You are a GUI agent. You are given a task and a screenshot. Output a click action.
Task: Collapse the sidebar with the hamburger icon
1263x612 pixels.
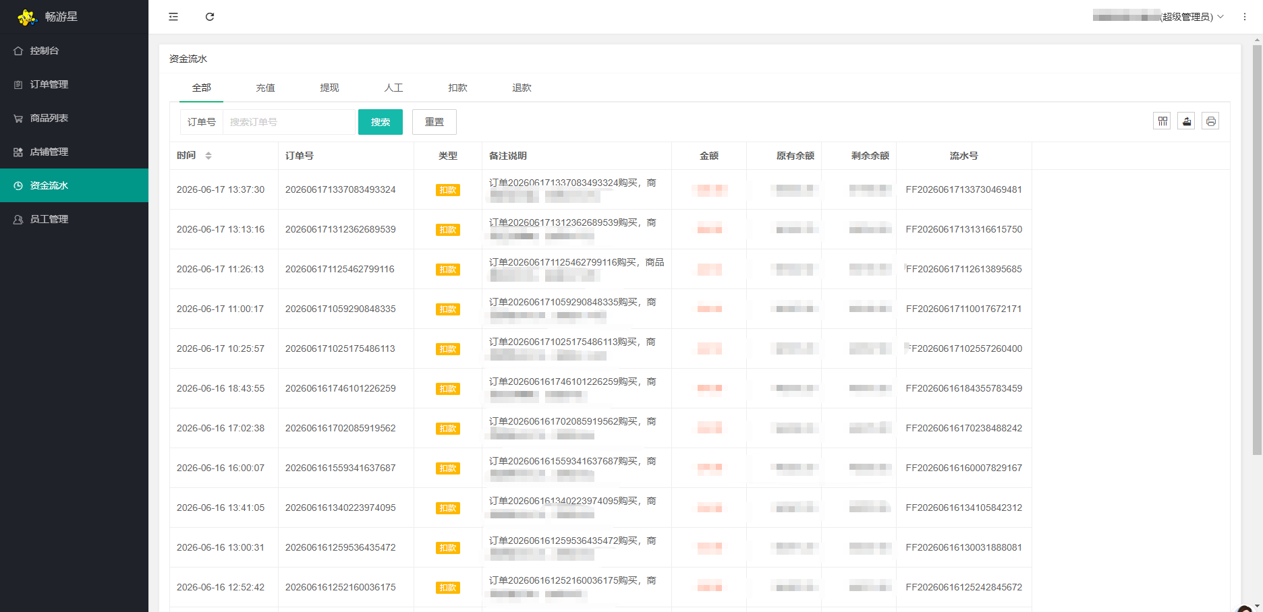click(173, 17)
